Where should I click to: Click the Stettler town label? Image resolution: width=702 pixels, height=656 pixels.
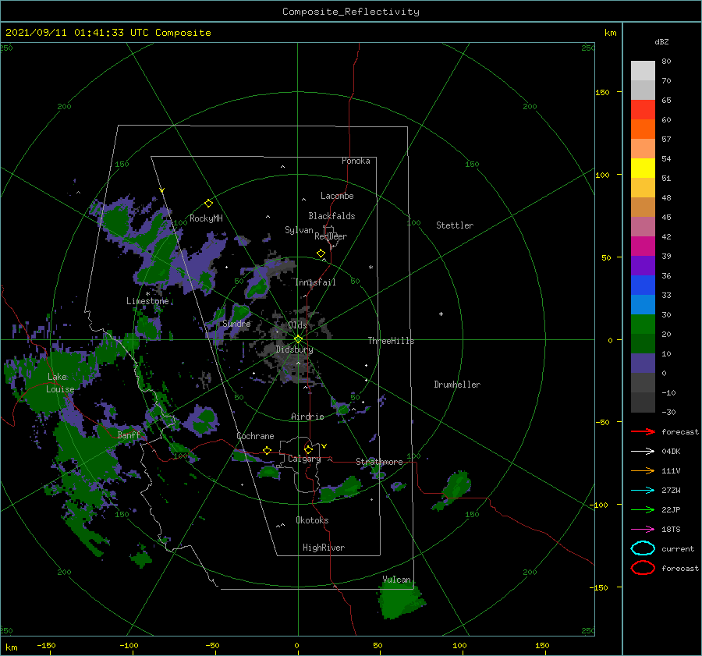click(x=455, y=225)
